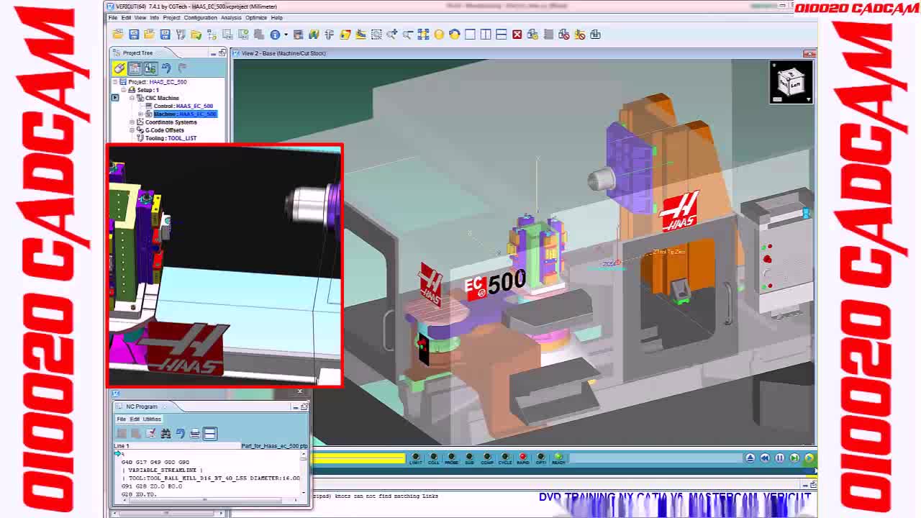Click the yellow sphere shading icon
The width and height of the screenshot is (921, 518).
click(x=439, y=35)
